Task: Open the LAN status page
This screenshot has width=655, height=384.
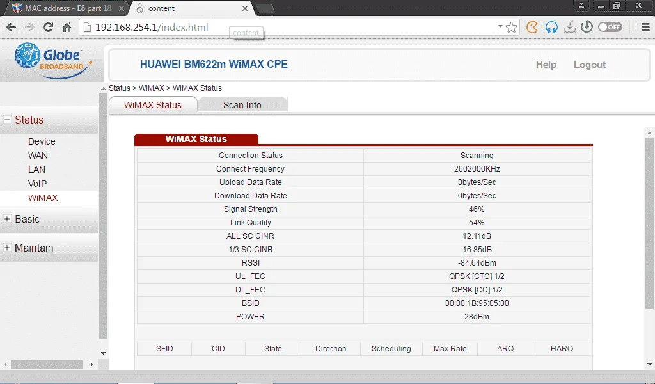Action: click(36, 170)
